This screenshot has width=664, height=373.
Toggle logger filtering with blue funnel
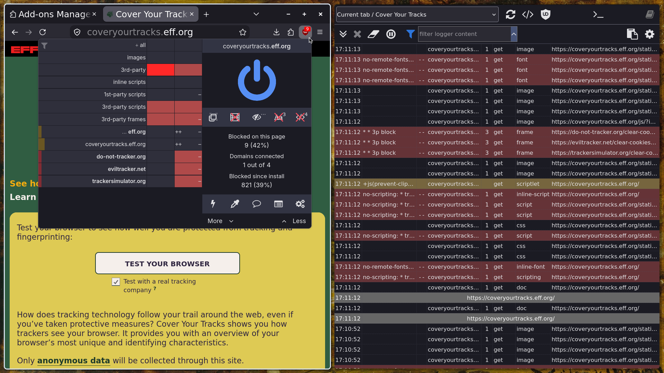click(410, 34)
